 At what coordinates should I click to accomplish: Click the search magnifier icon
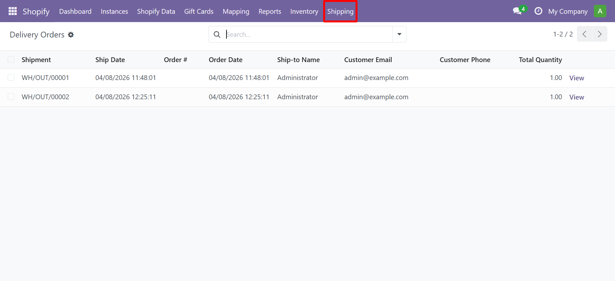(x=217, y=35)
